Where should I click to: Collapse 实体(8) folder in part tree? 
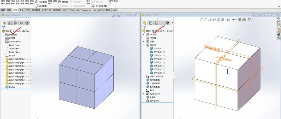[144, 45]
